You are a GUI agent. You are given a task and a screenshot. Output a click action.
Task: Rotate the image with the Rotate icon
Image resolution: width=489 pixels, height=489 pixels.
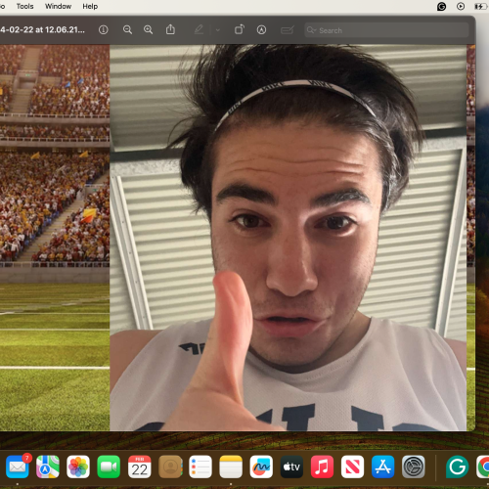[240, 29]
